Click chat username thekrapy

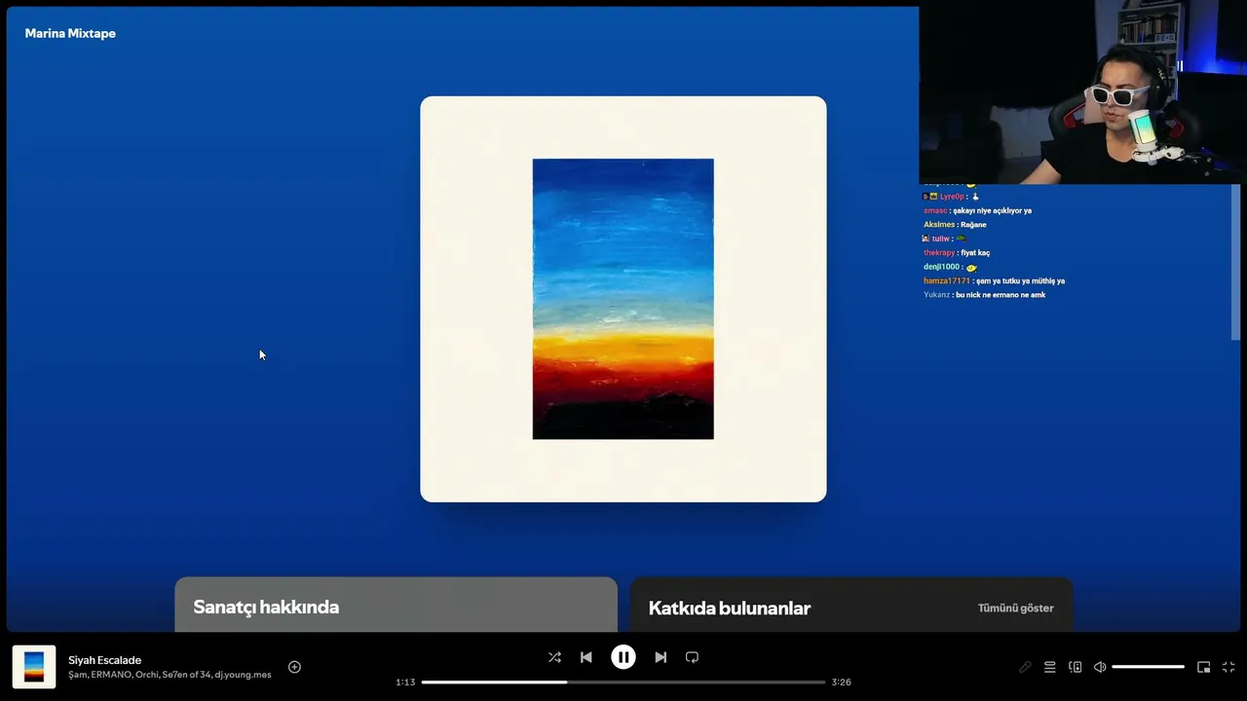pyautogui.click(x=939, y=252)
